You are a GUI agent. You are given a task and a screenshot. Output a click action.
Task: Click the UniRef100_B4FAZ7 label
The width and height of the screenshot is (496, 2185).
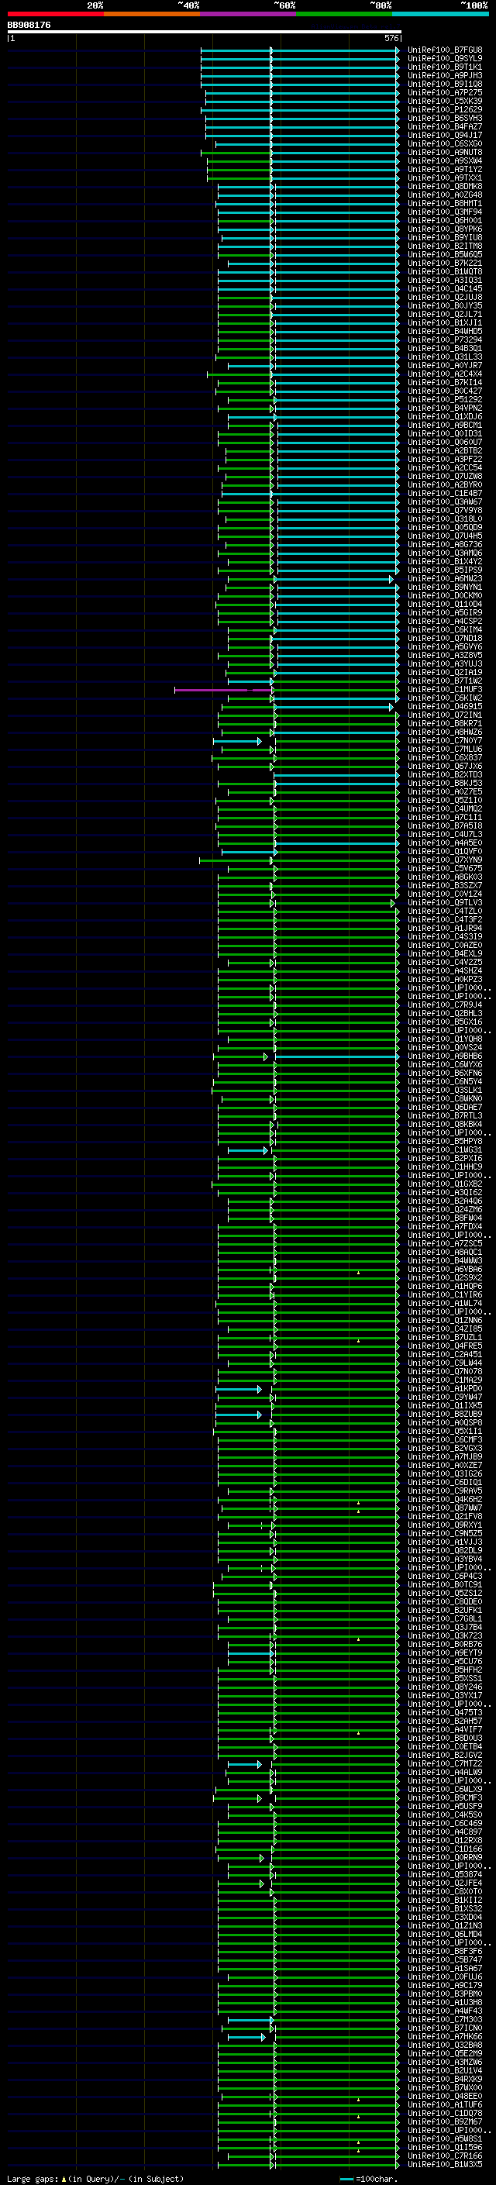coord(445,126)
